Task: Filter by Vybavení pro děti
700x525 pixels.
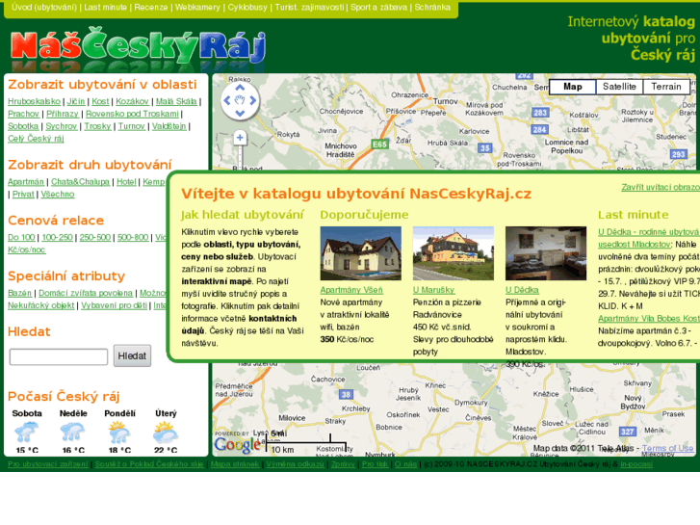Action: [x=114, y=305]
